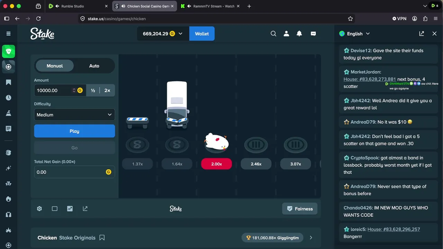Select the casino chip icon in the sidebar
The width and height of the screenshot is (443, 249).
point(9,67)
